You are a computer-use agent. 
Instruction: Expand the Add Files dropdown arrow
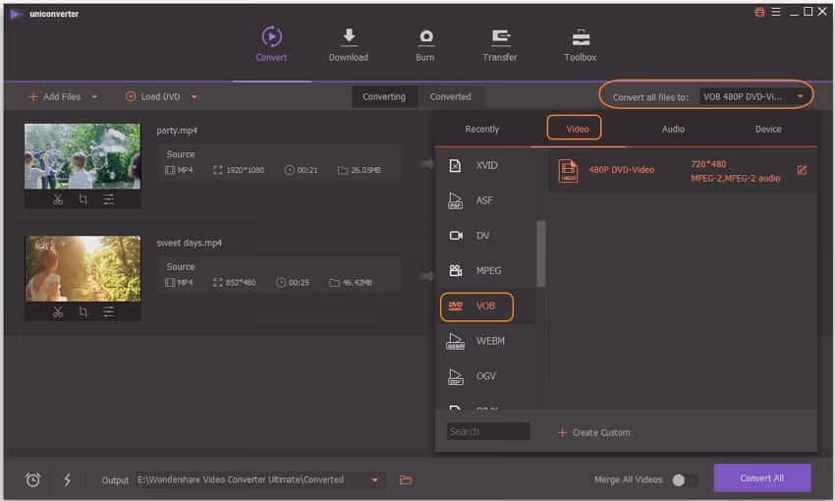point(94,97)
